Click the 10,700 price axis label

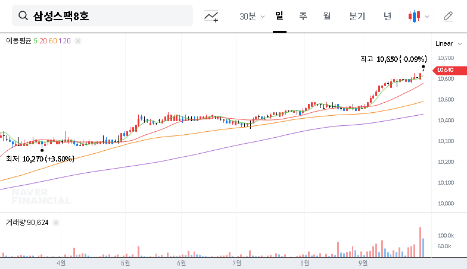[446, 58]
